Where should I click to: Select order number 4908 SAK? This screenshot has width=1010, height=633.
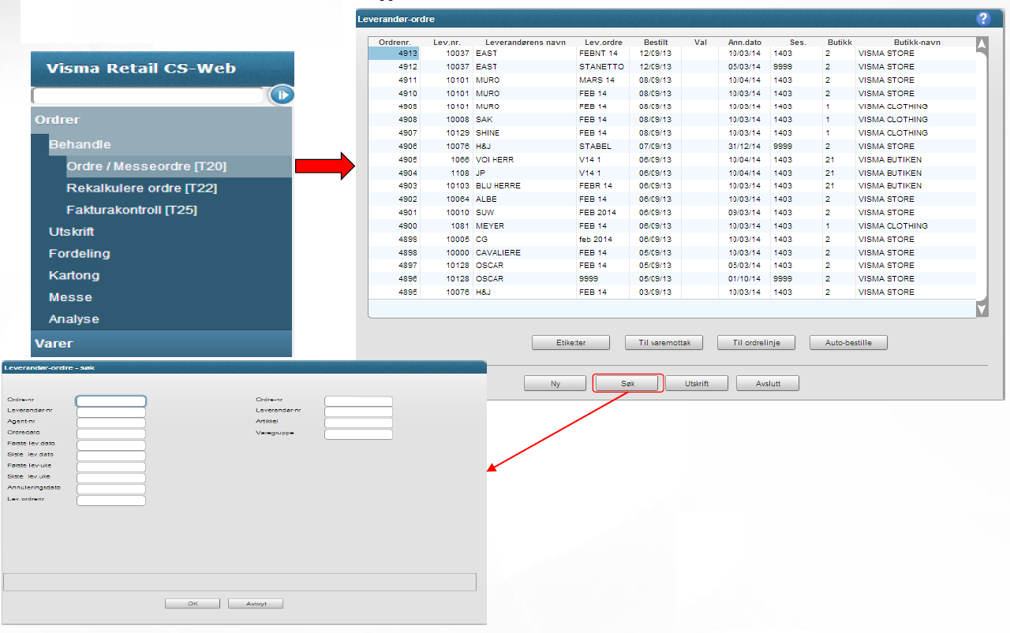point(672,120)
